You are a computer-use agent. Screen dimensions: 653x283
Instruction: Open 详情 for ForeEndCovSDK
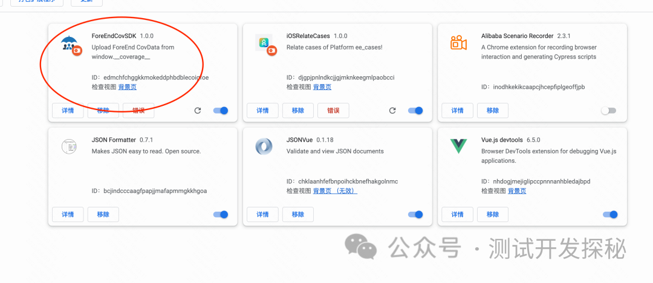click(68, 111)
